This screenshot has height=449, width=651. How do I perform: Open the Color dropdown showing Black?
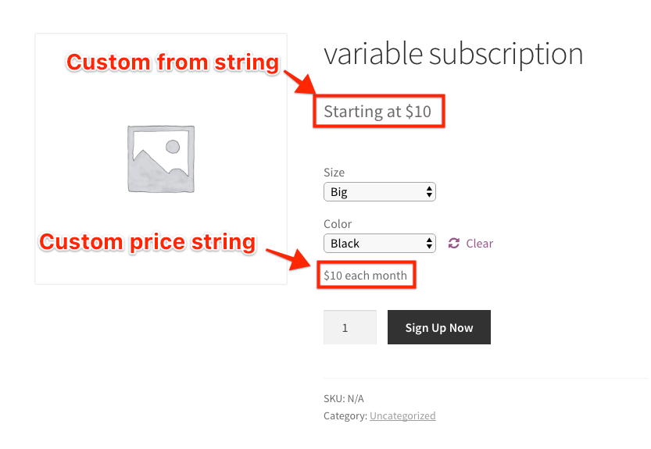tap(380, 243)
